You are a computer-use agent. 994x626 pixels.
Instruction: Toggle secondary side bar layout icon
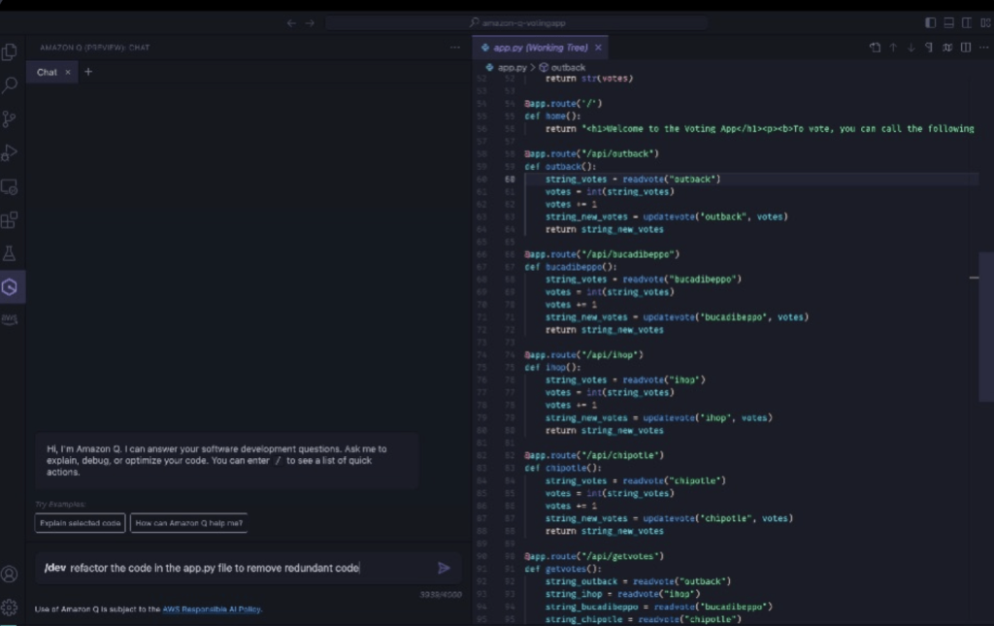coord(967,23)
